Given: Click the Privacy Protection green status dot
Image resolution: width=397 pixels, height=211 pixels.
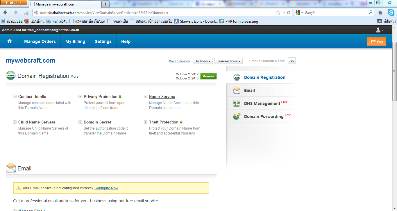Looking at the screenshot, I should (x=120, y=97).
